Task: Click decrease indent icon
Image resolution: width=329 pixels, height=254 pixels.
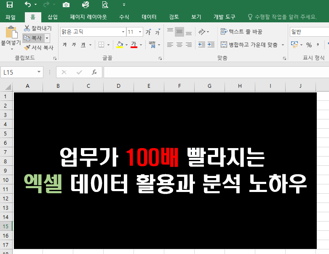Action: (202, 45)
